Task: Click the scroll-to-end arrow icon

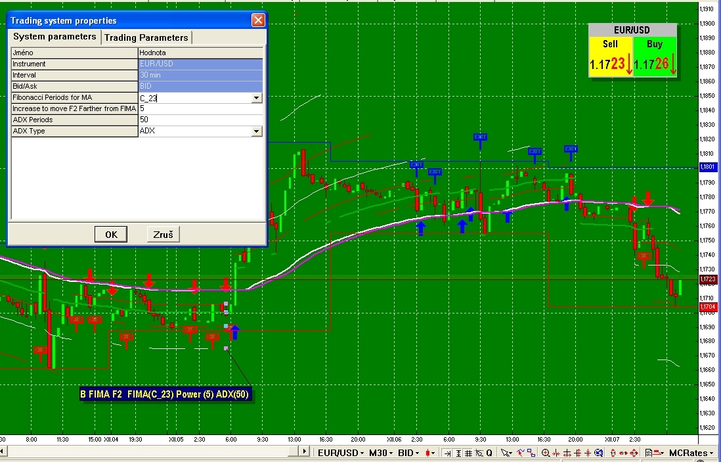Action: 447,453
